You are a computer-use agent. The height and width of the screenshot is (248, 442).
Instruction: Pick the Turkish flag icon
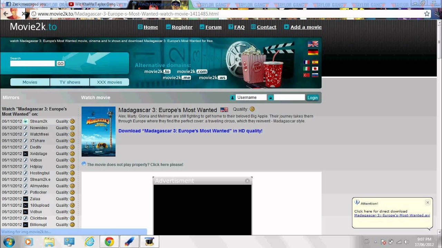[x=306, y=75]
